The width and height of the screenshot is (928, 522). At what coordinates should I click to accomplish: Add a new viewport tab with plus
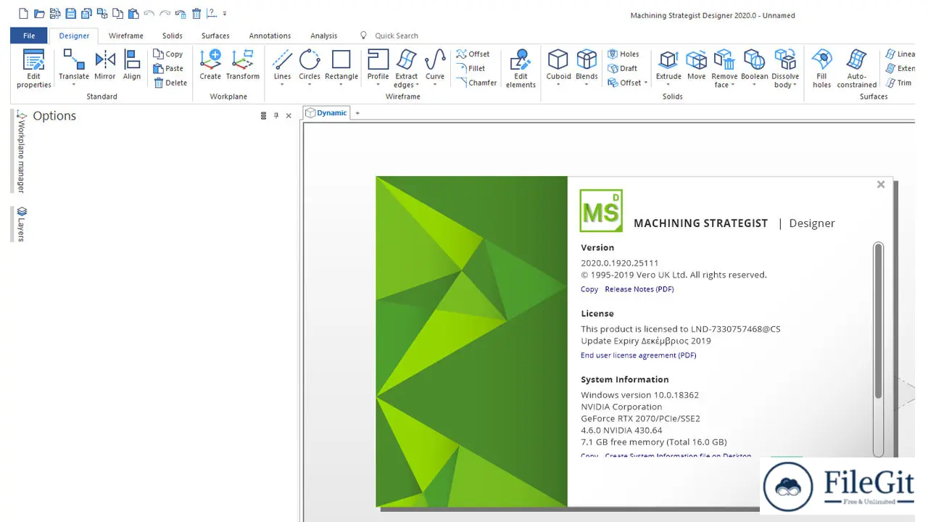357,113
